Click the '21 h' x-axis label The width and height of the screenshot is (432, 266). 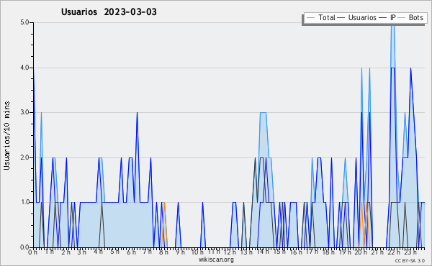coord(377,252)
